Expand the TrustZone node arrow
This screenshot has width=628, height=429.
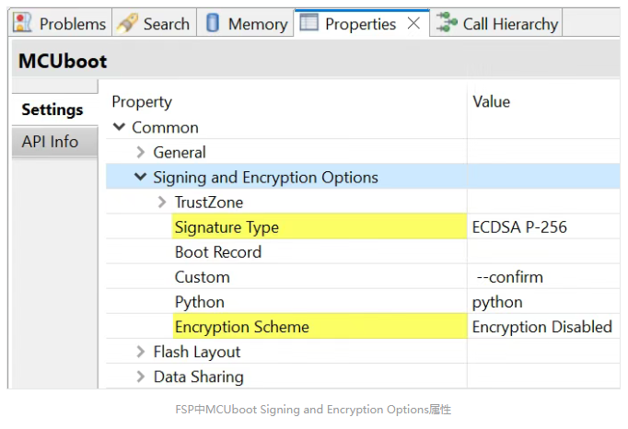click(x=162, y=202)
